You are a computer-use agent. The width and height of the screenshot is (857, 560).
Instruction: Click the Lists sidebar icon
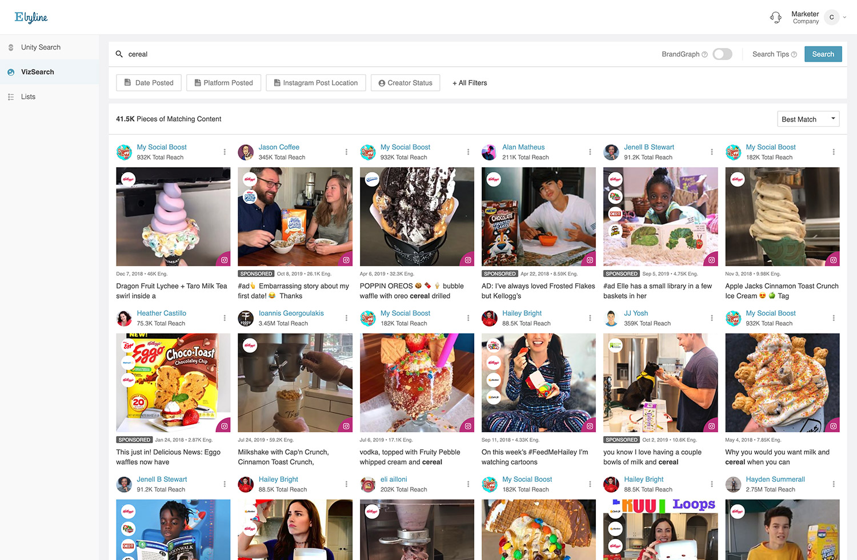tap(11, 97)
